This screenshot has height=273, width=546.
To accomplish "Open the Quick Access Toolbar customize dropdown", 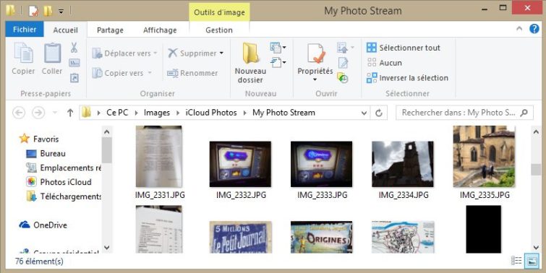I will pyautogui.click(x=61, y=12).
